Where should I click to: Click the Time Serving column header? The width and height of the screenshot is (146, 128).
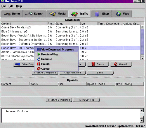[x=129, y=84]
